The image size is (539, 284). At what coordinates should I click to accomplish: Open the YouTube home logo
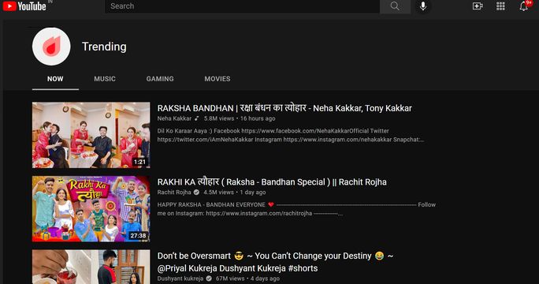coord(24,6)
